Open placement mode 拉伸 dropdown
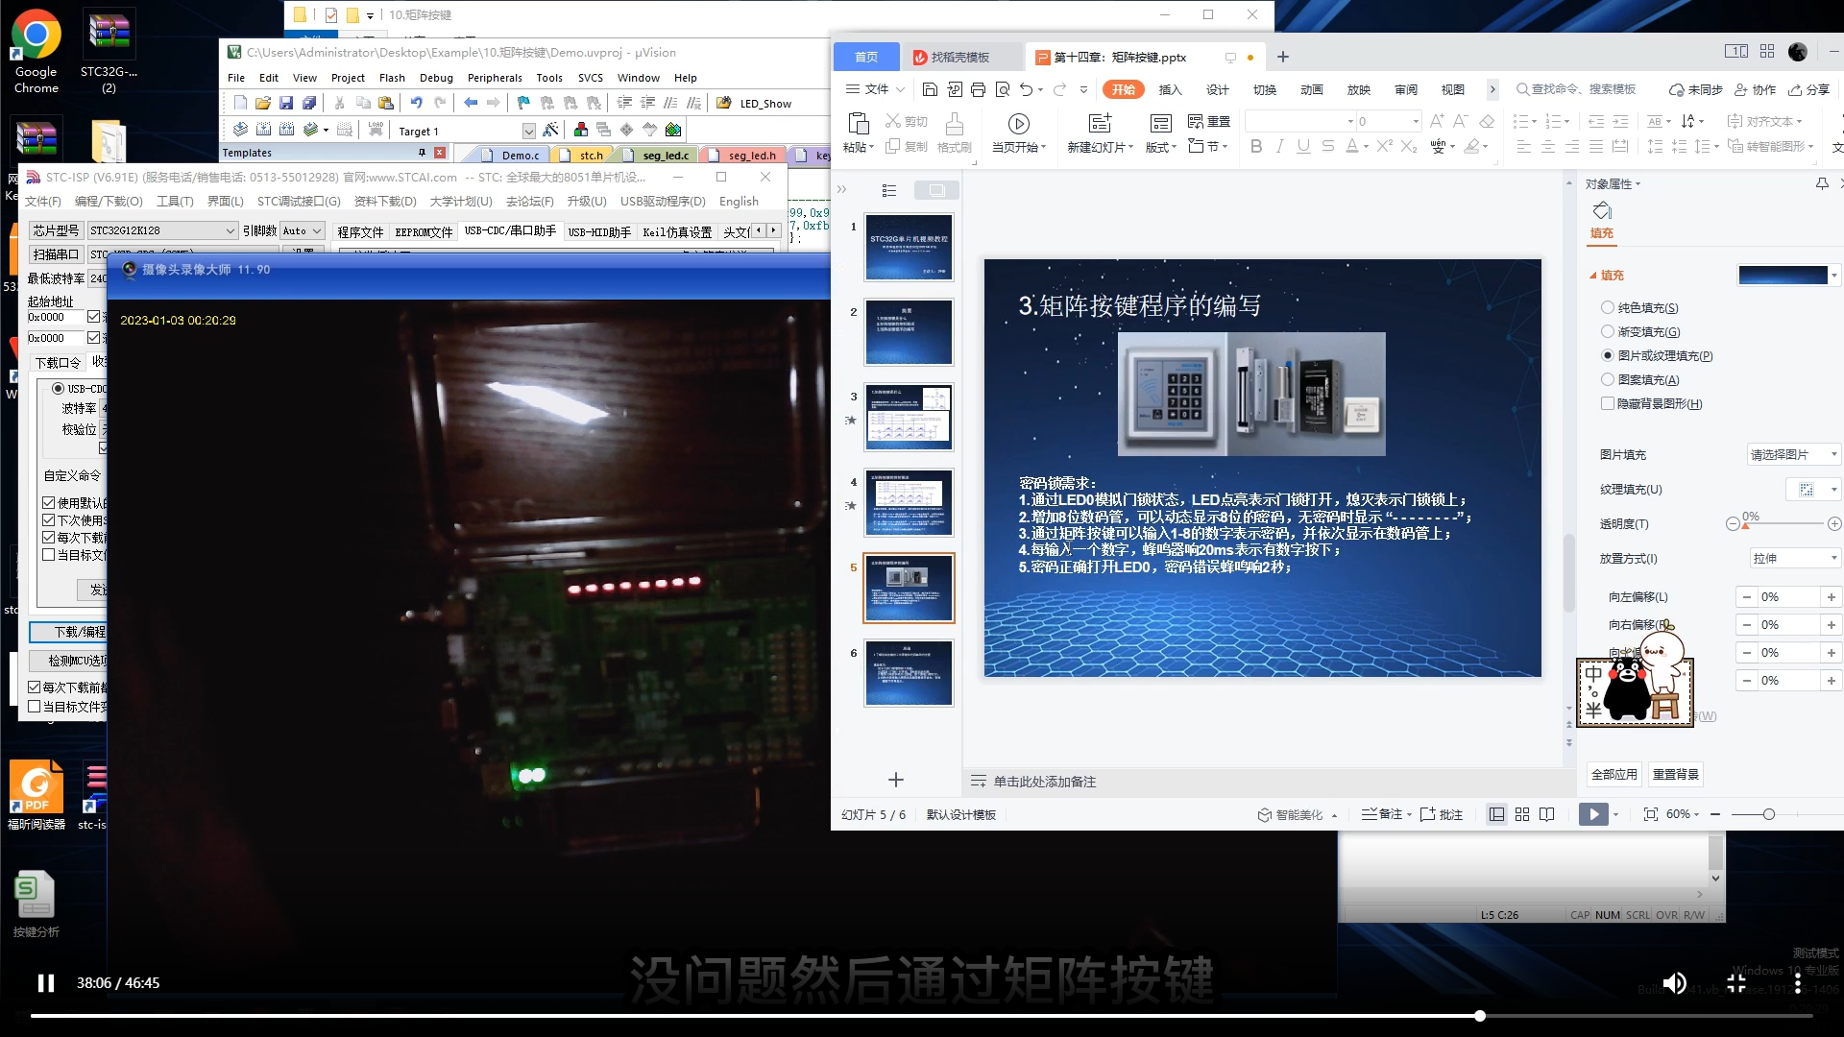 click(1795, 558)
